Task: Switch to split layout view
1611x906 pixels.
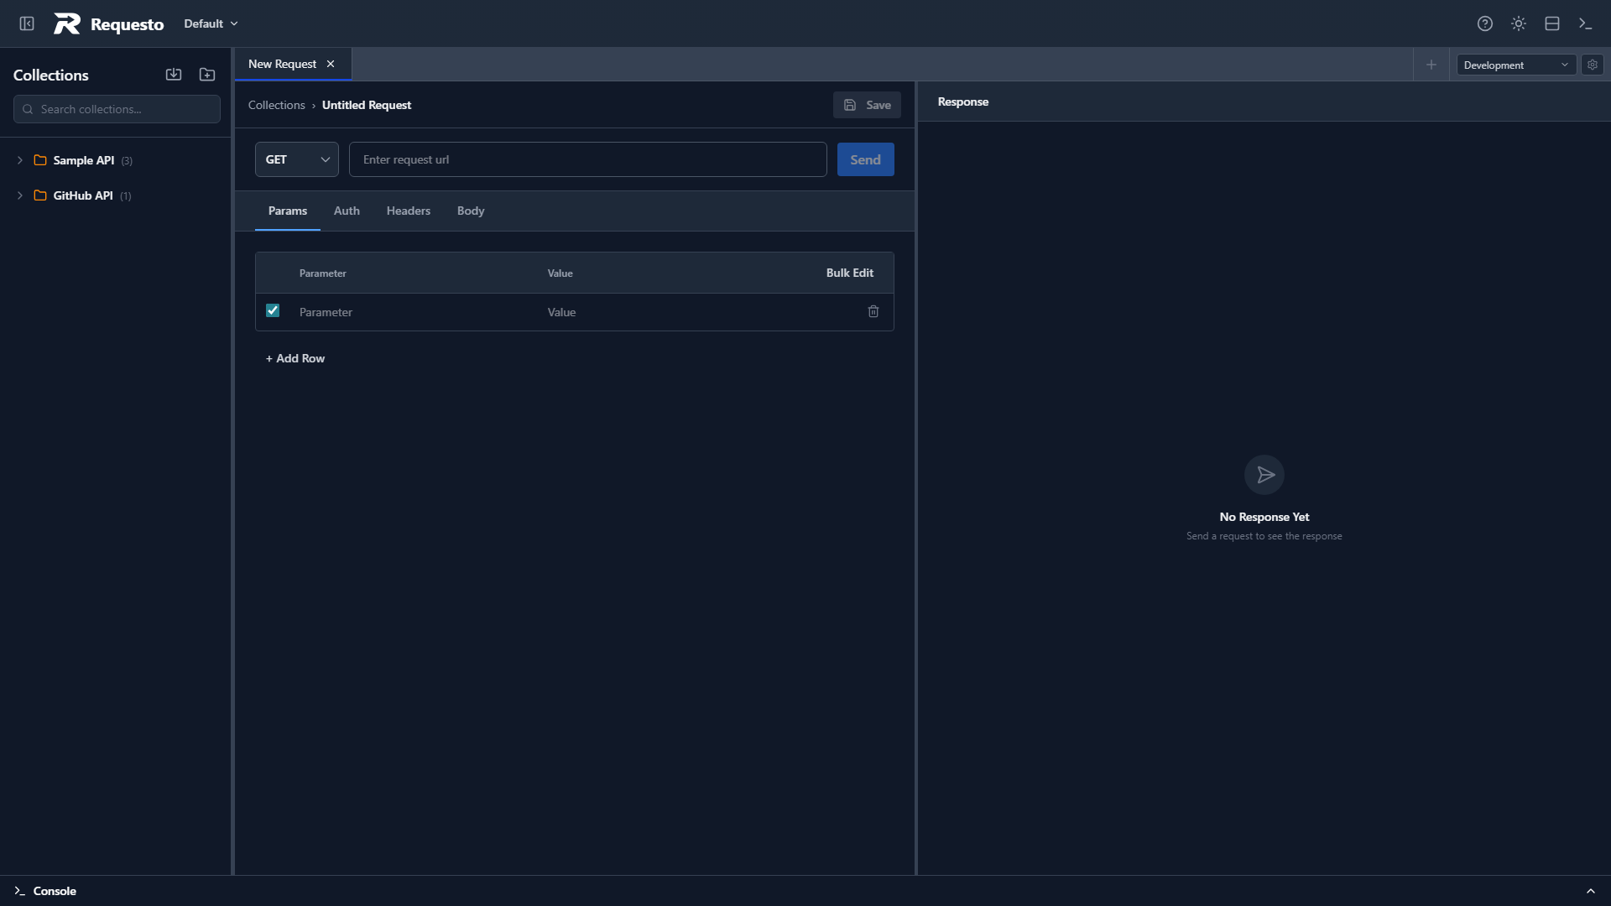Action: coord(1551,23)
